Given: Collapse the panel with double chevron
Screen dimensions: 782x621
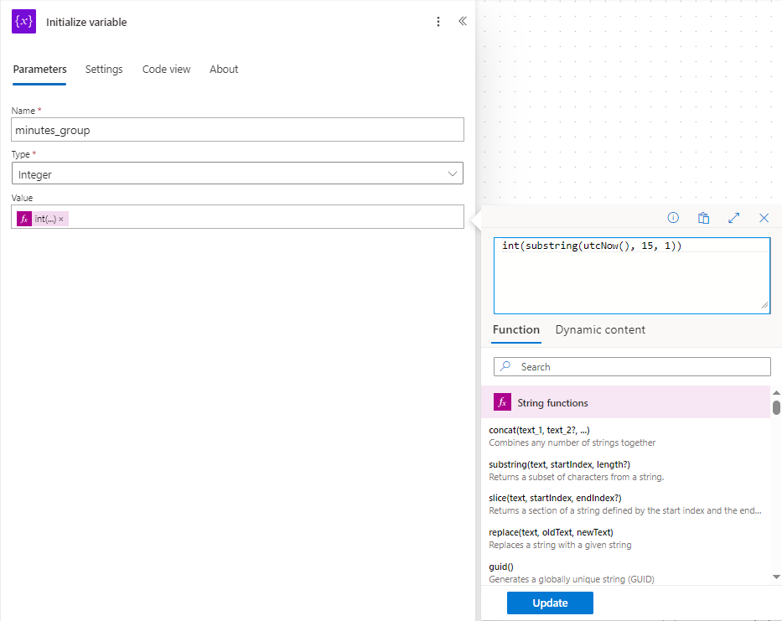Looking at the screenshot, I should tap(463, 21).
